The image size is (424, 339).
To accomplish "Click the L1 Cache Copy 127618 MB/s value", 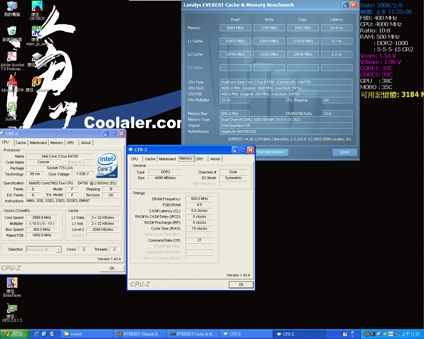I will 303,41.
